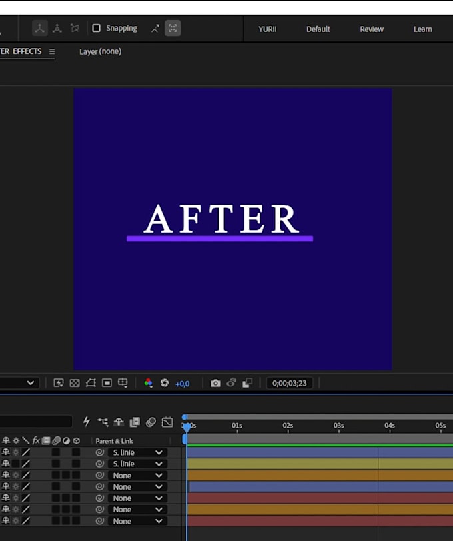
Task: Click the quality switch on the bottom layer
Action: (26, 520)
